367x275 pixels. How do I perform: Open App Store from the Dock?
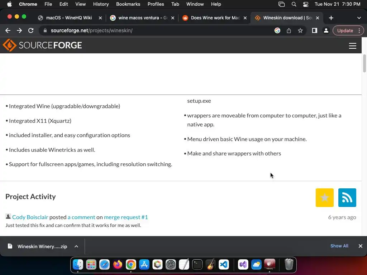pyautogui.click(x=144, y=265)
